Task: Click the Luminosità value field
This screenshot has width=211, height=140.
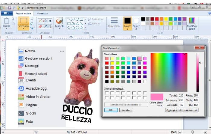Action: pos(181,105)
